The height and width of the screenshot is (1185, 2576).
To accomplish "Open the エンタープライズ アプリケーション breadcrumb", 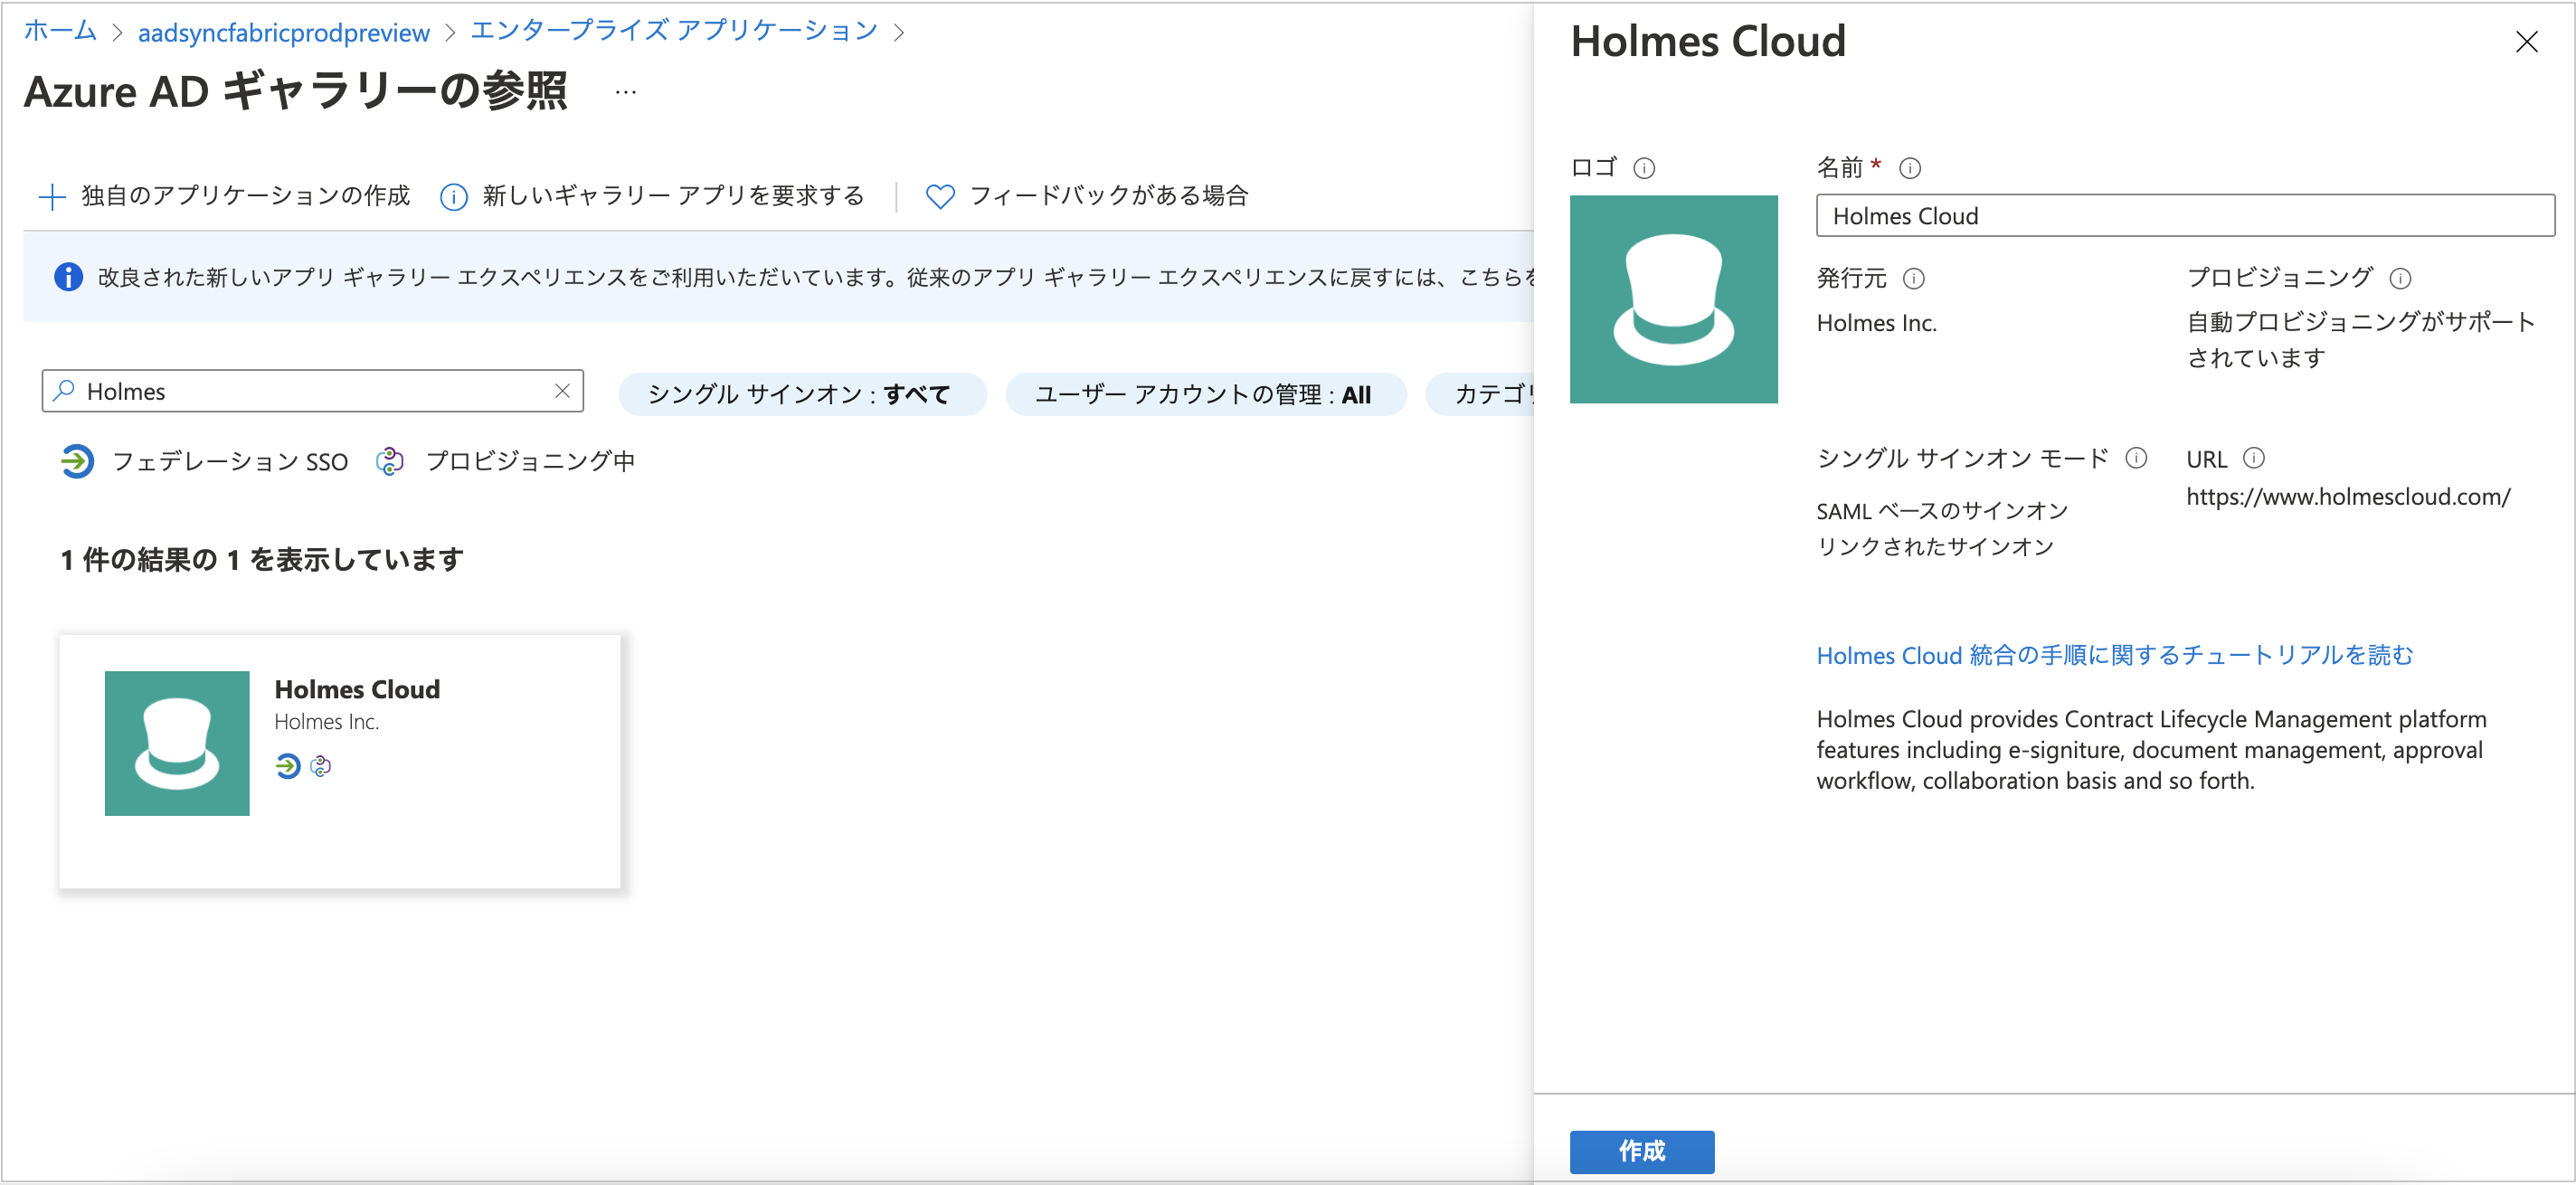I will tap(673, 31).
